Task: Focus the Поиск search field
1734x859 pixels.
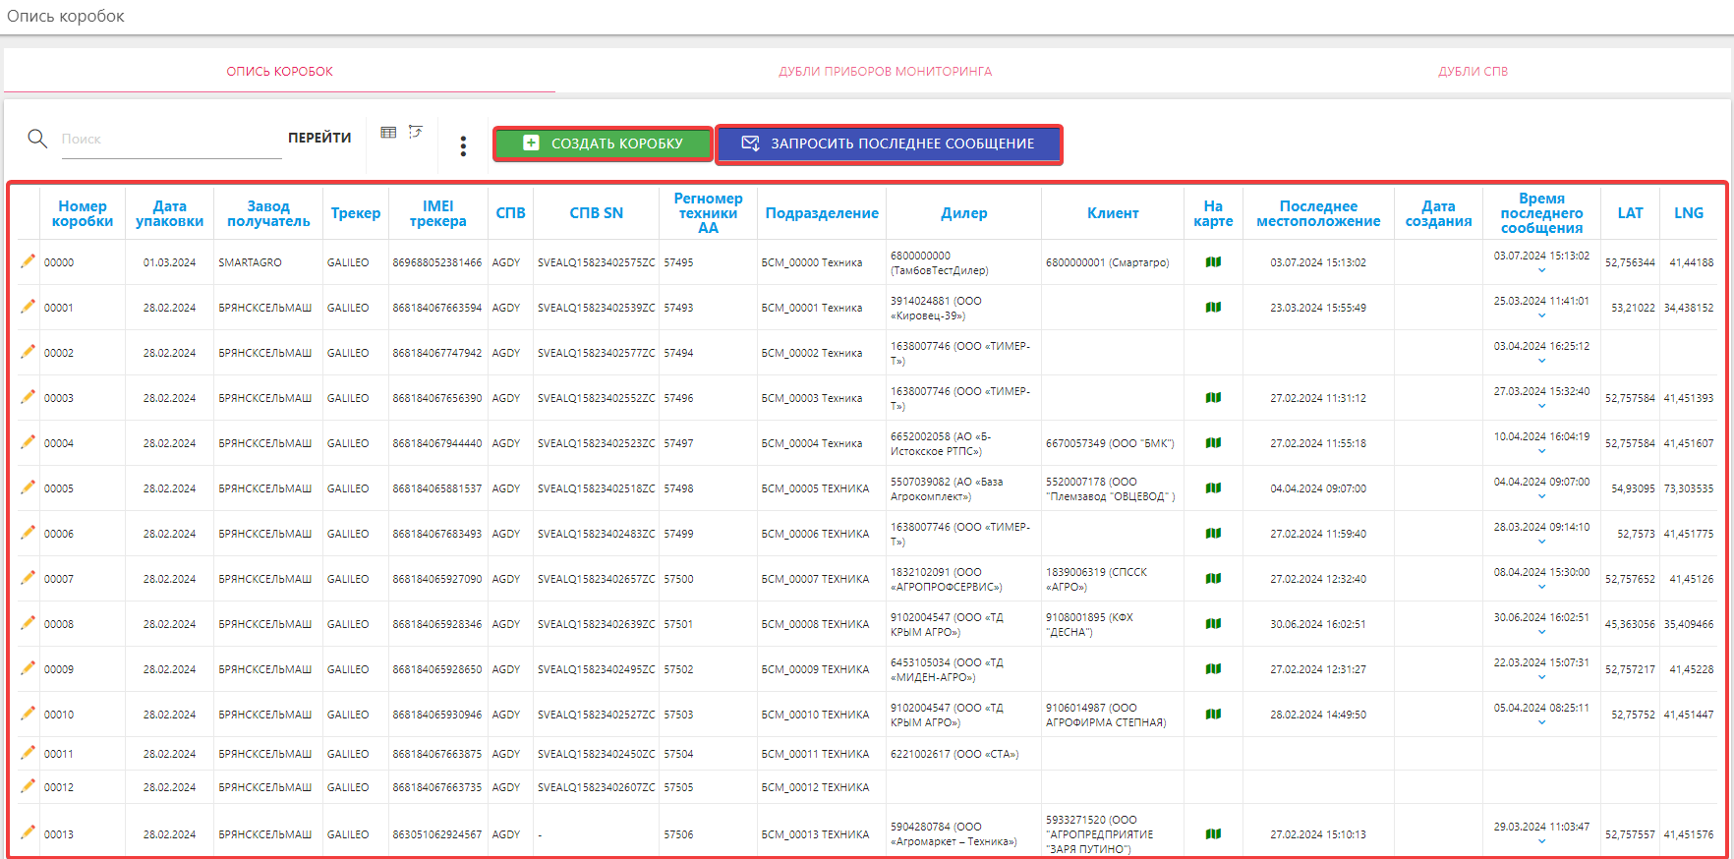Action: click(171, 140)
